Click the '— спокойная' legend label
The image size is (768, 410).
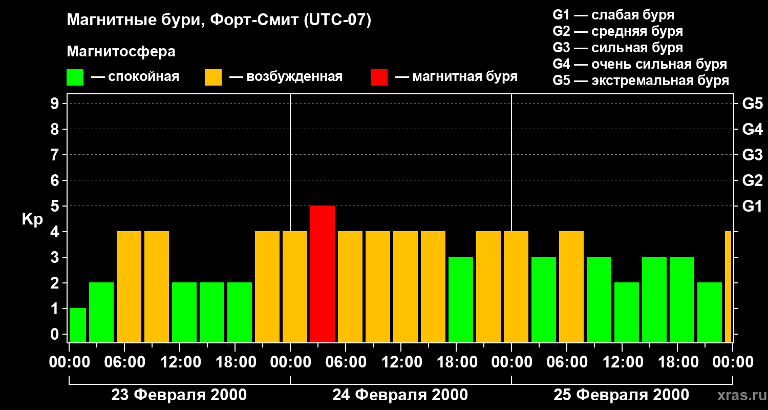tap(135, 77)
